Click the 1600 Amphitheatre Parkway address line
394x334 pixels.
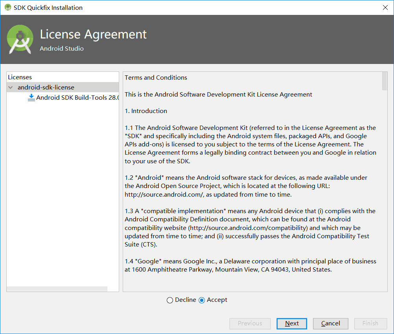[x=228, y=270]
